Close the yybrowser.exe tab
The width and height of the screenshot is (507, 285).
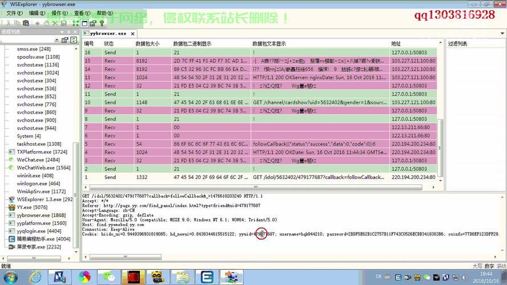coord(132,34)
